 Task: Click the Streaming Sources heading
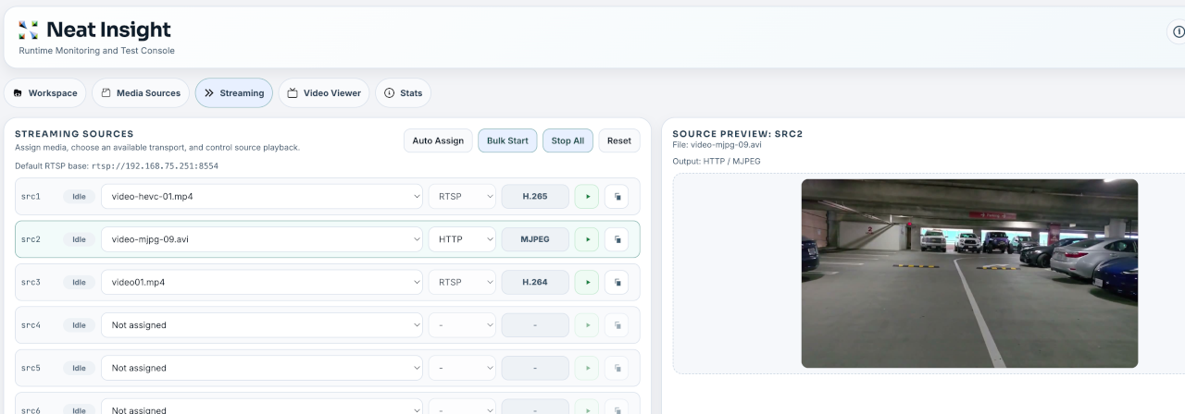74,134
